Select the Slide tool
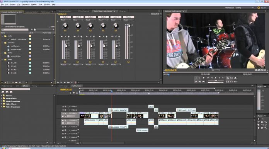 pyautogui.click(x=266, y=125)
